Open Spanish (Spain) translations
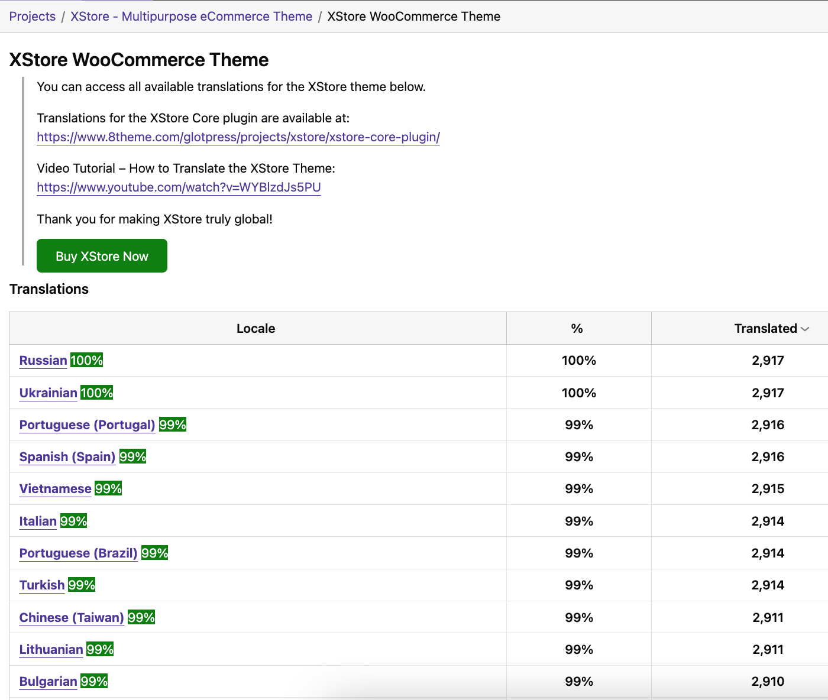Image resolution: width=828 pixels, height=700 pixels. (67, 457)
